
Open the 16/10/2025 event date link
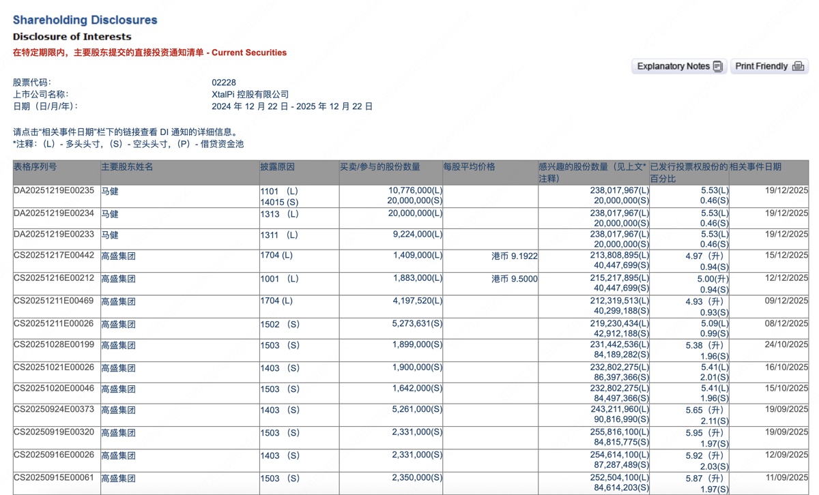[x=786, y=368]
